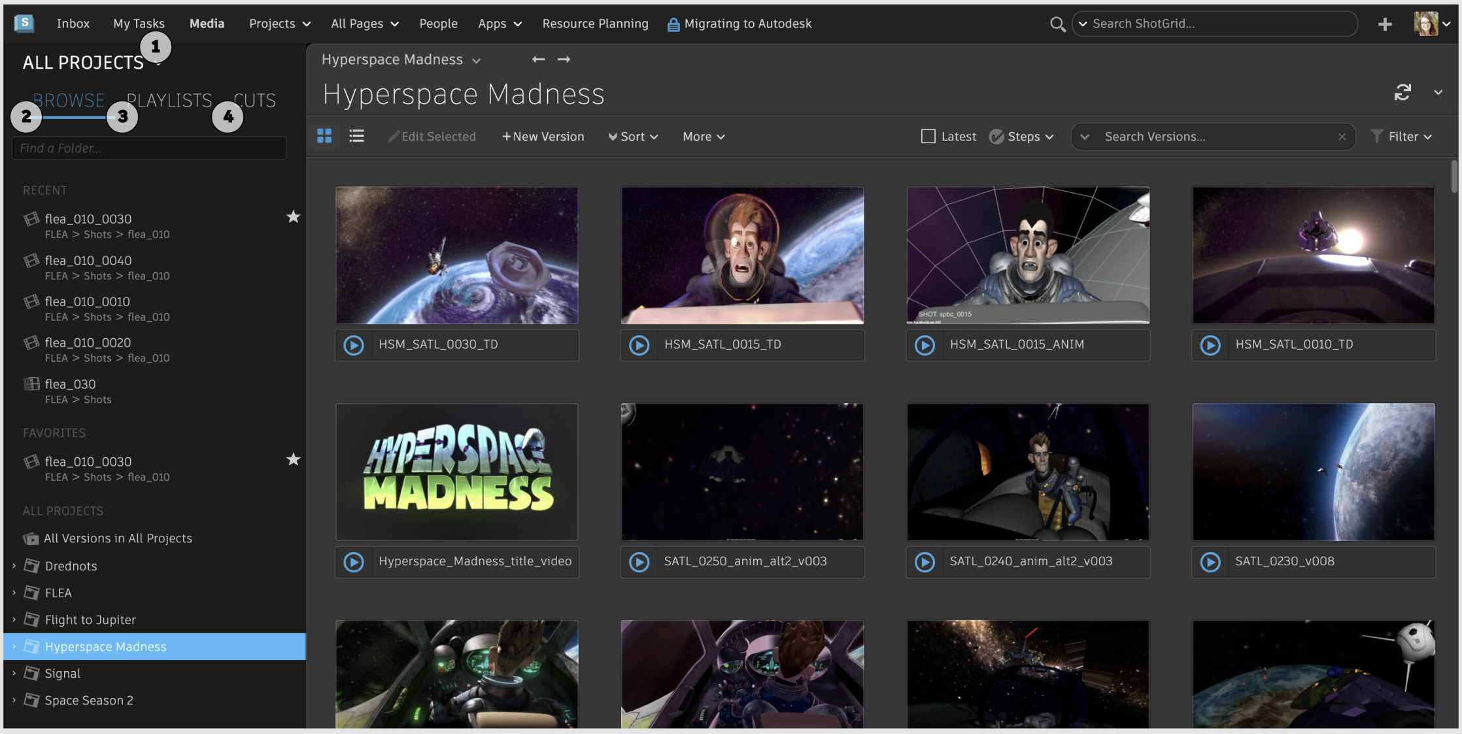Unfavorite flea_010_0030 under Favorites
The width and height of the screenshot is (1462, 734).
(x=293, y=459)
